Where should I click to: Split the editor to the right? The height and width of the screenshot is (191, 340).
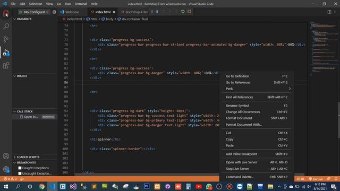tap(329, 12)
